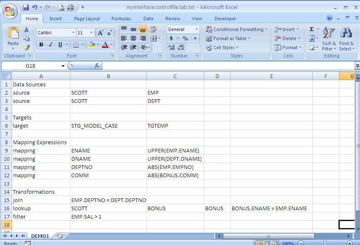Open the Fill Color dropdown arrow
The height and width of the screenshot is (245, 360).
point(98,44)
